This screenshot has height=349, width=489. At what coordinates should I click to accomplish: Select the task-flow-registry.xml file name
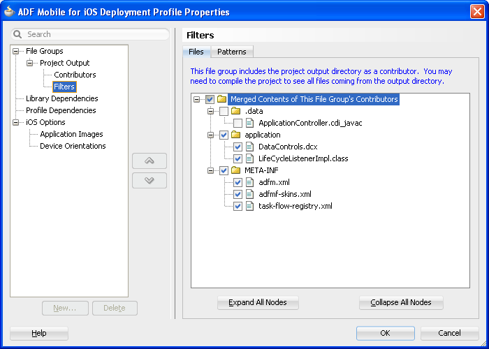(x=295, y=206)
